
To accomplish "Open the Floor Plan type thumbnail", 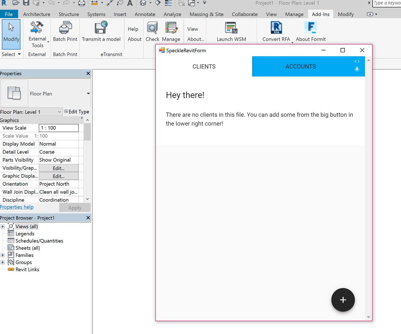I will pyautogui.click(x=14, y=93).
